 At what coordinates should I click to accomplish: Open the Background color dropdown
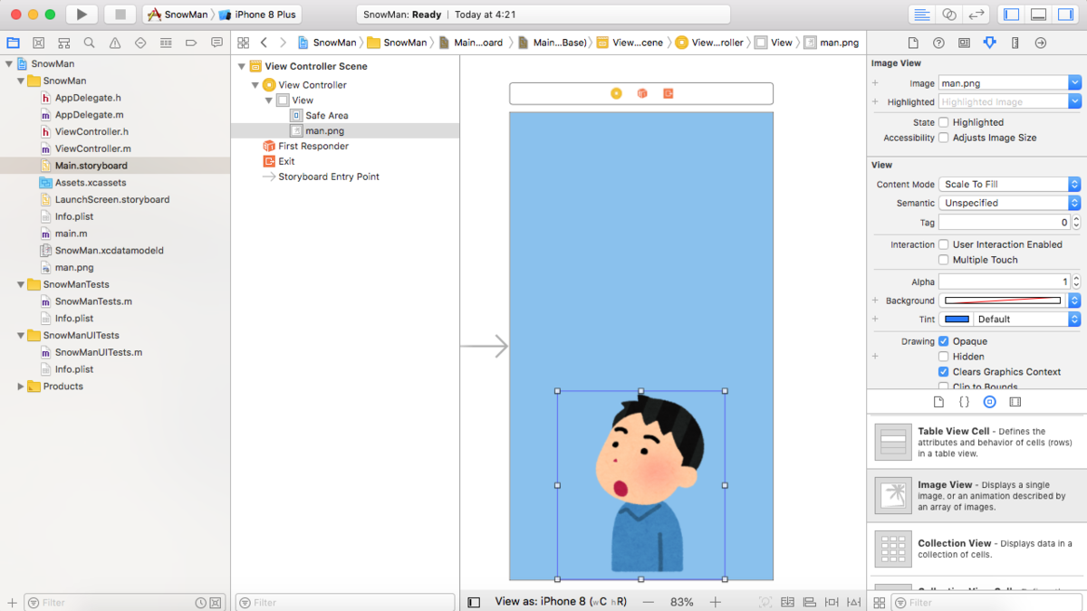1074,301
